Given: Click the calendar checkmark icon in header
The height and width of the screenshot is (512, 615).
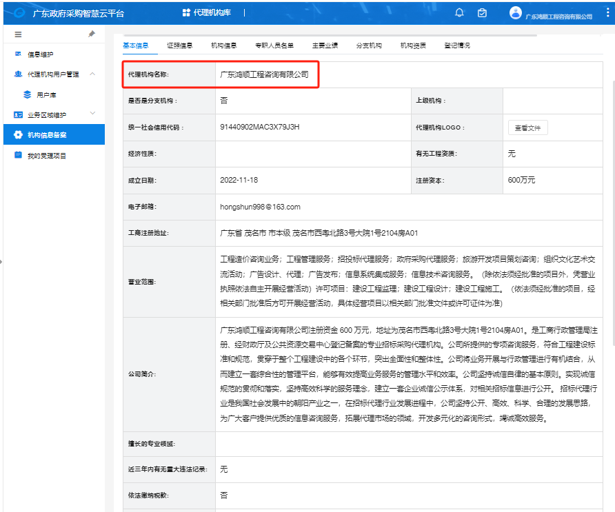Looking at the screenshot, I should 482,13.
